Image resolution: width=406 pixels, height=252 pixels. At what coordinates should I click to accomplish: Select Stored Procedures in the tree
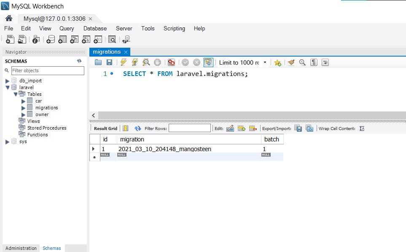(47, 128)
